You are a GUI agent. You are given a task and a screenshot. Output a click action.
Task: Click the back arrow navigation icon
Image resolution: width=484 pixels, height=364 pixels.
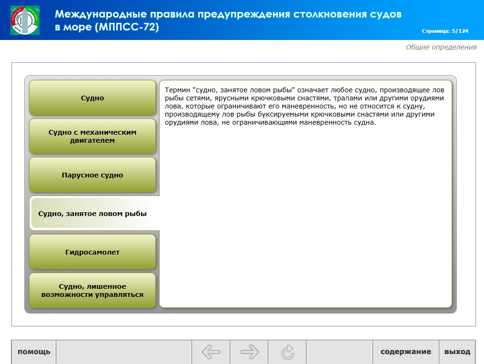pos(211,352)
